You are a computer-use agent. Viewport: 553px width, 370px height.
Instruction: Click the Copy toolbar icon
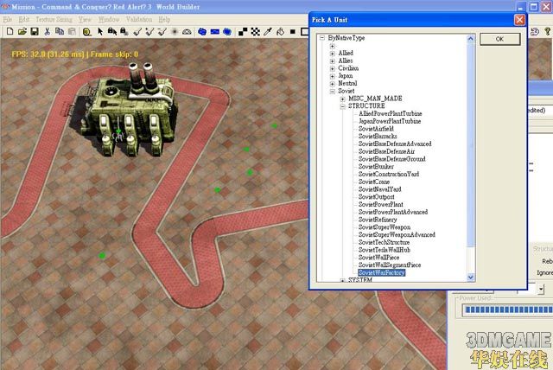click(x=60, y=31)
